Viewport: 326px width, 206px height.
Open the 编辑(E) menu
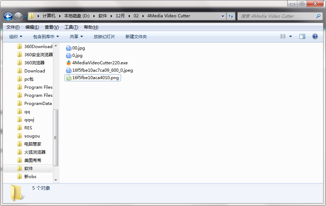(32, 27)
